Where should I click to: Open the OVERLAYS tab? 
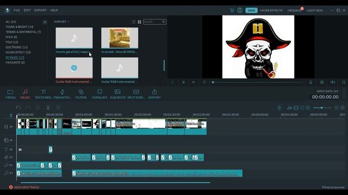[x=100, y=94]
